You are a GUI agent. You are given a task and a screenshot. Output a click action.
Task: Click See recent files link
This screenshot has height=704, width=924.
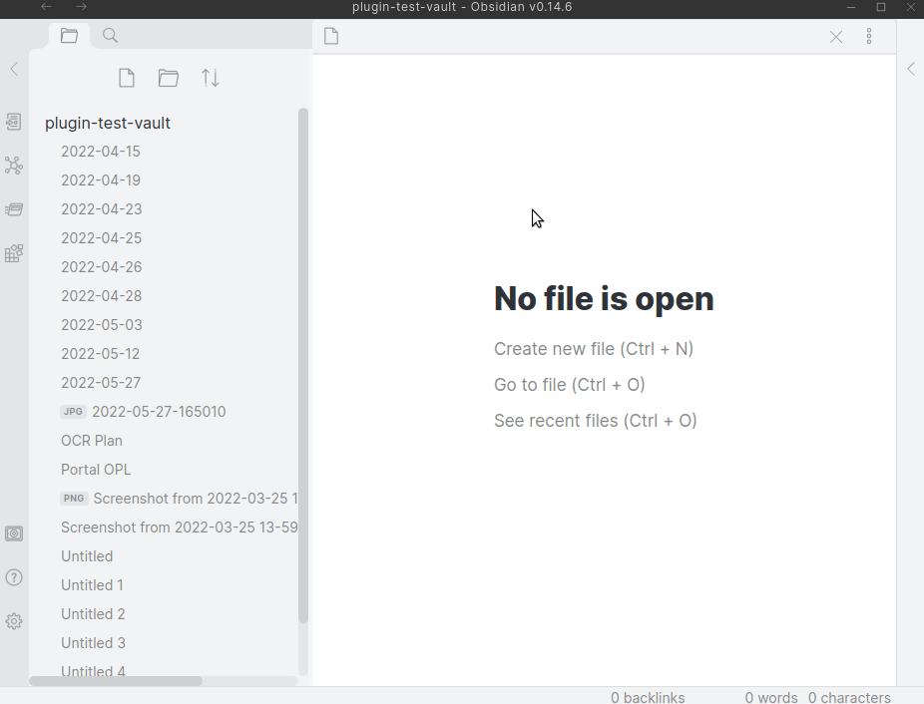coord(595,421)
